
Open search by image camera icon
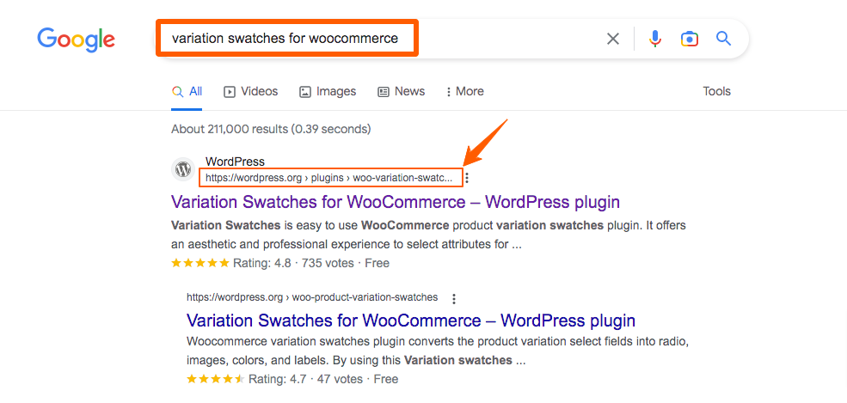(x=690, y=39)
